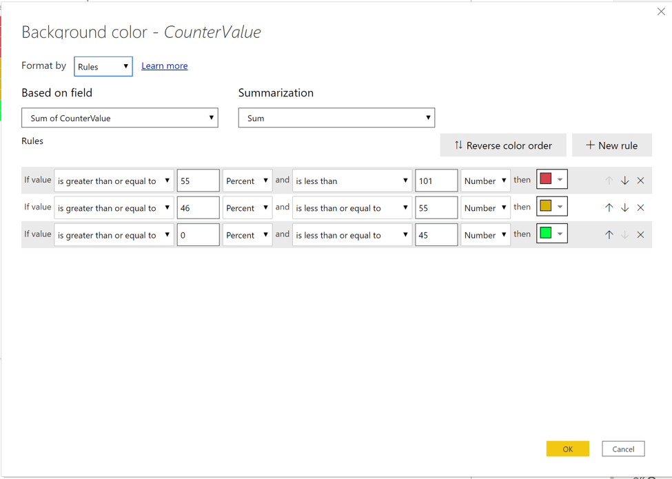Move the first rule down with the arrow
The height and width of the screenshot is (479, 672).
click(624, 181)
